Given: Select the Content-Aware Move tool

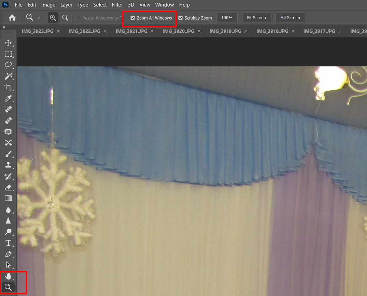Looking at the screenshot, I should tap(8, 143).
